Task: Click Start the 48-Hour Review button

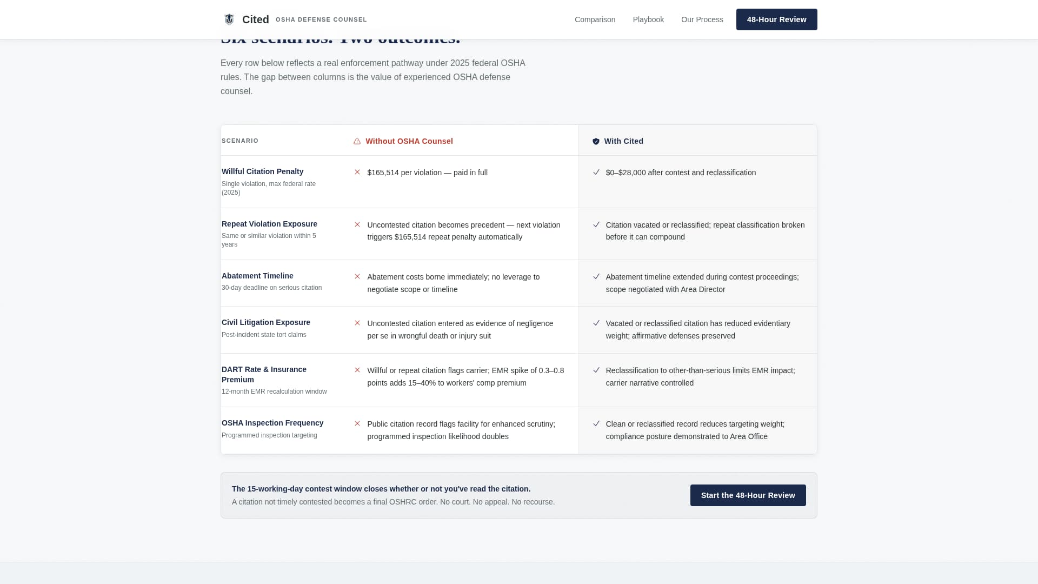Action: [x=748, y=495]
